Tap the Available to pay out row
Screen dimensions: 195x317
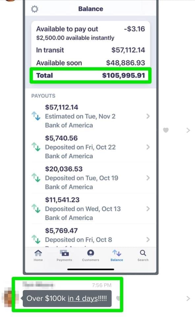91,33
